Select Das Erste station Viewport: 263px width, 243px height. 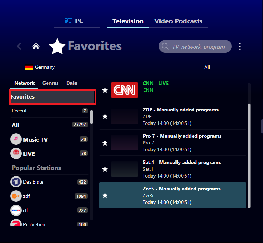point(49,182)
